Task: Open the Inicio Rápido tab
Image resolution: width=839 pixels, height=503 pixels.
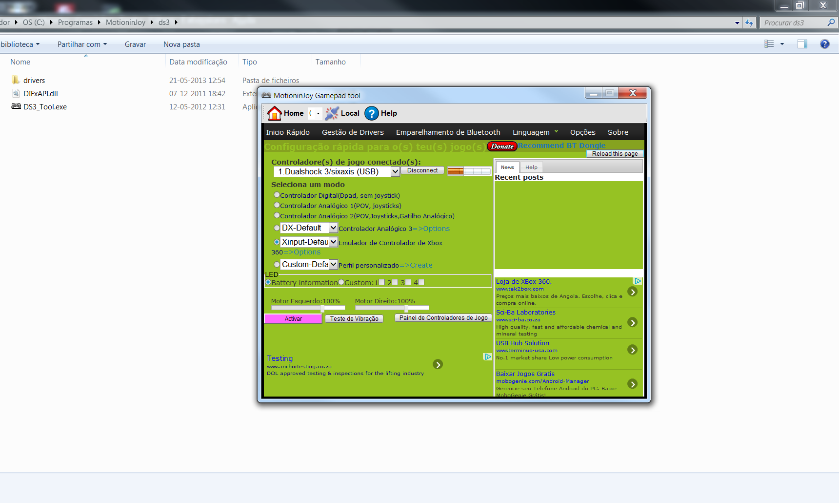Action: (x=288, y=132)
